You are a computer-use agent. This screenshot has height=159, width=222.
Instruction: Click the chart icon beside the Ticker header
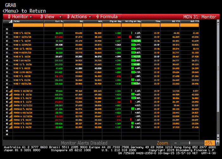(x=11, y=21)
